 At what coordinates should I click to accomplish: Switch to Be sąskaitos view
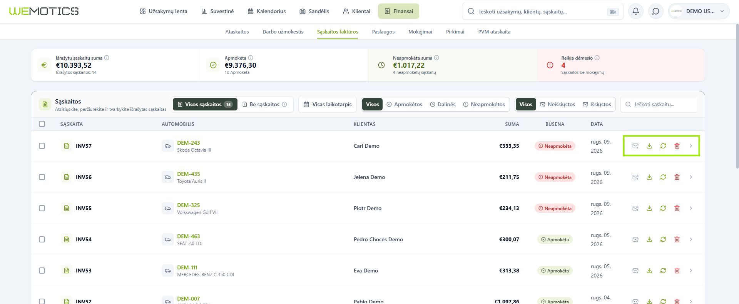coord(265,104)
